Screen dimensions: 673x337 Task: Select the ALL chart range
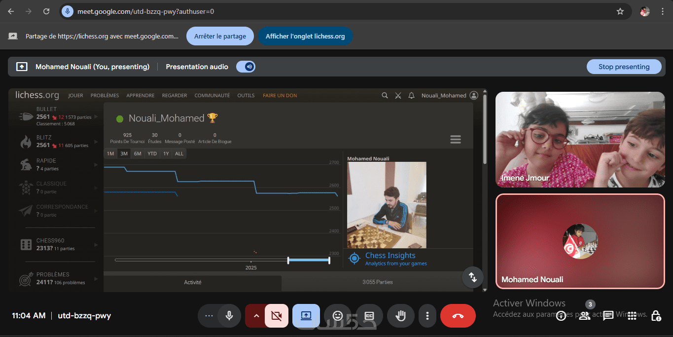(x=179, y=153)
